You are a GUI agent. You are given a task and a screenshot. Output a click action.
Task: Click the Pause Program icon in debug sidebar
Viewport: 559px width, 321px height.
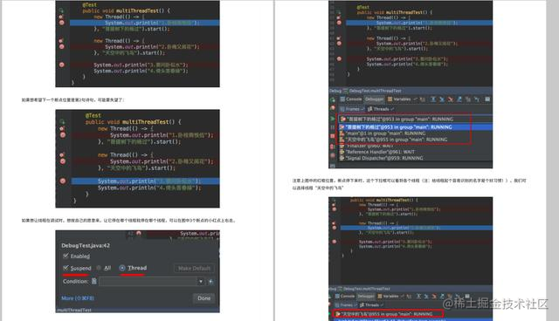point(332,127)
